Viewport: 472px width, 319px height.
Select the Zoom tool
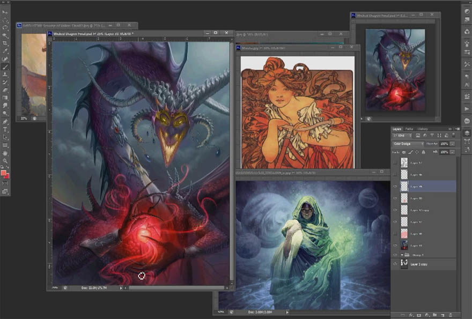[5, 161]
